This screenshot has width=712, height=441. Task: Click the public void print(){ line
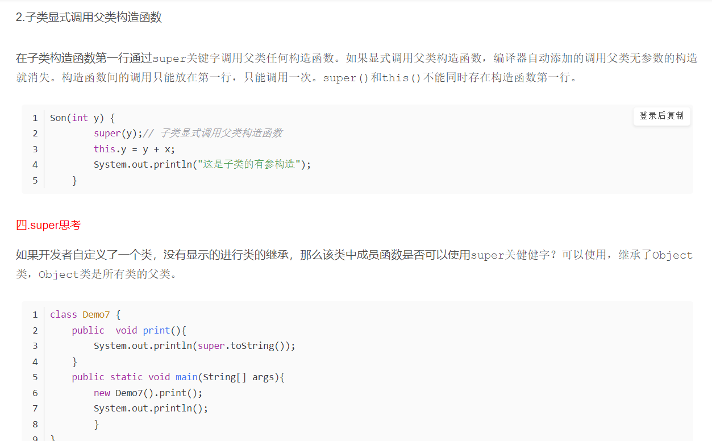(129, 330)
